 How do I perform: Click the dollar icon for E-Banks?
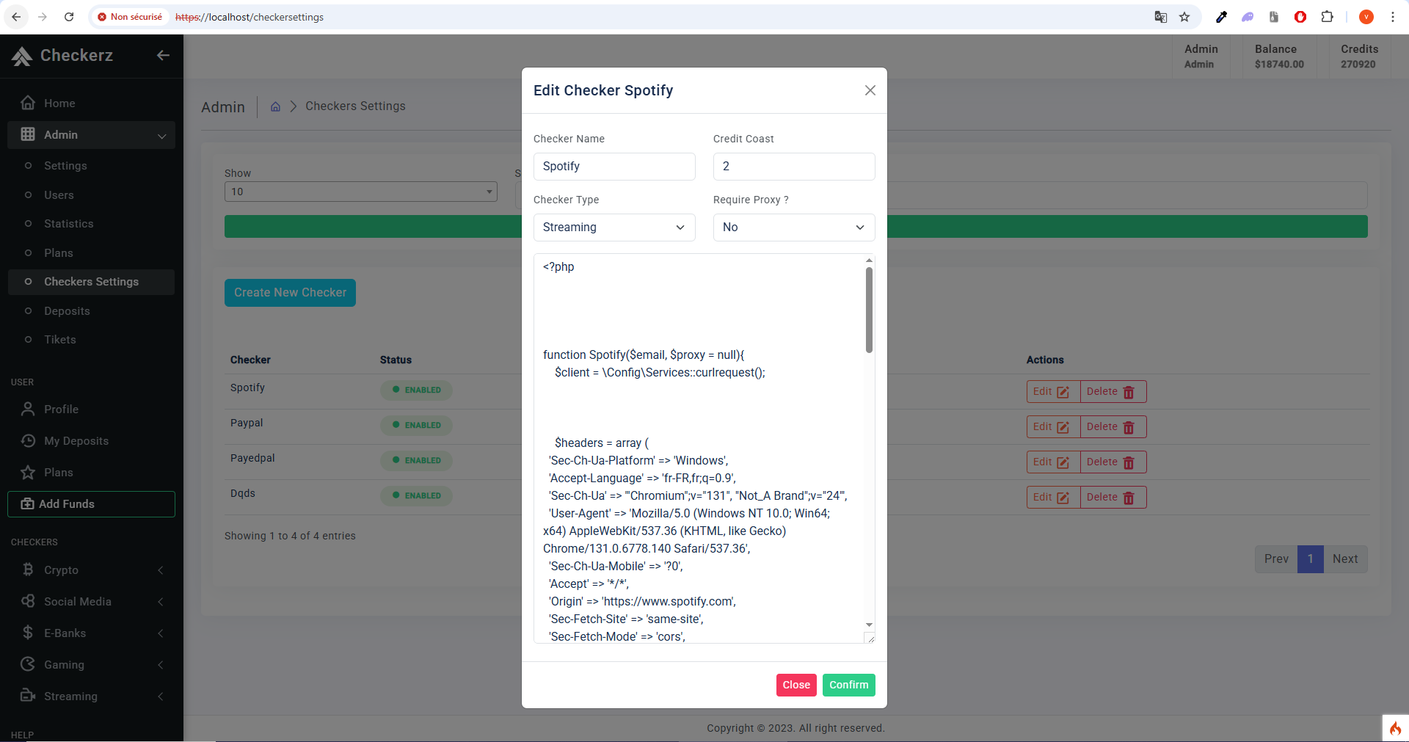click(28, 633)
